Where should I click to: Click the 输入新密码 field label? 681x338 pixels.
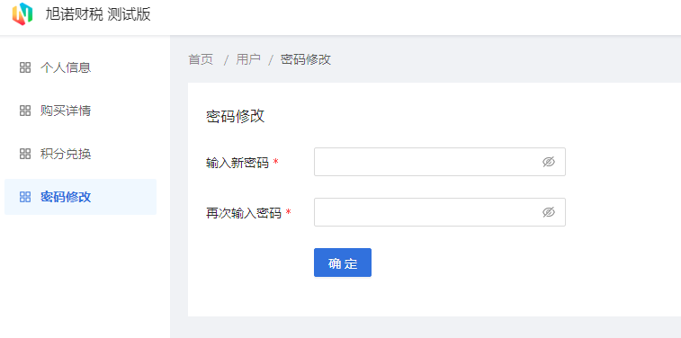point(237,163)
